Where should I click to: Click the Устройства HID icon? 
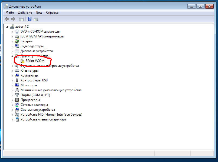tap(17, 115)
